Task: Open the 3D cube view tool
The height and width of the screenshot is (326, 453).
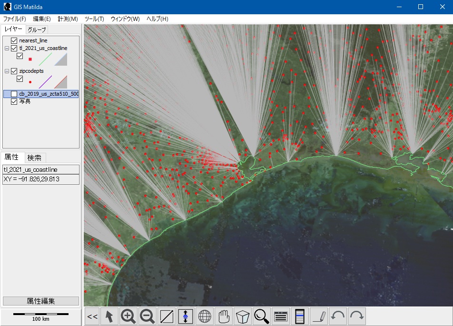Action: point(243,316)
